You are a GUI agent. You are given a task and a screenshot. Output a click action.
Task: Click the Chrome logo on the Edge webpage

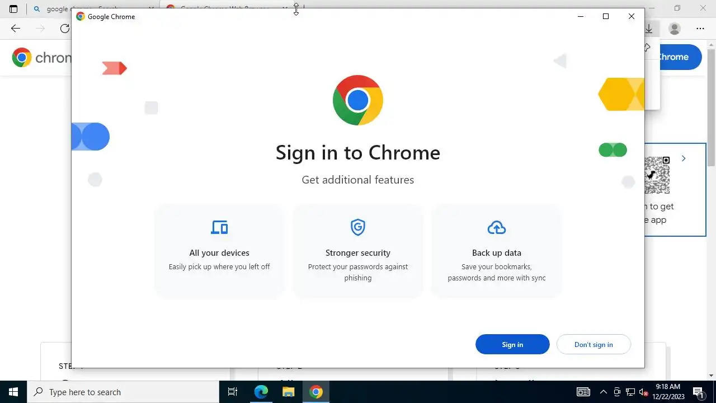22,57
